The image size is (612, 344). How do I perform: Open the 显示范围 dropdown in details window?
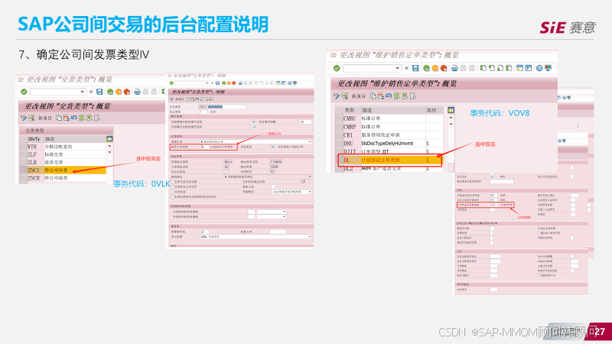click(x=310, y=236)
